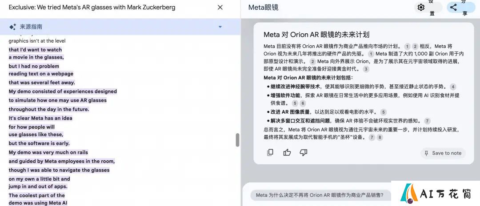Close the source viewer with the X
This screenshot has height=206, width=480.
pyautogui.click(x=220, y=8)
